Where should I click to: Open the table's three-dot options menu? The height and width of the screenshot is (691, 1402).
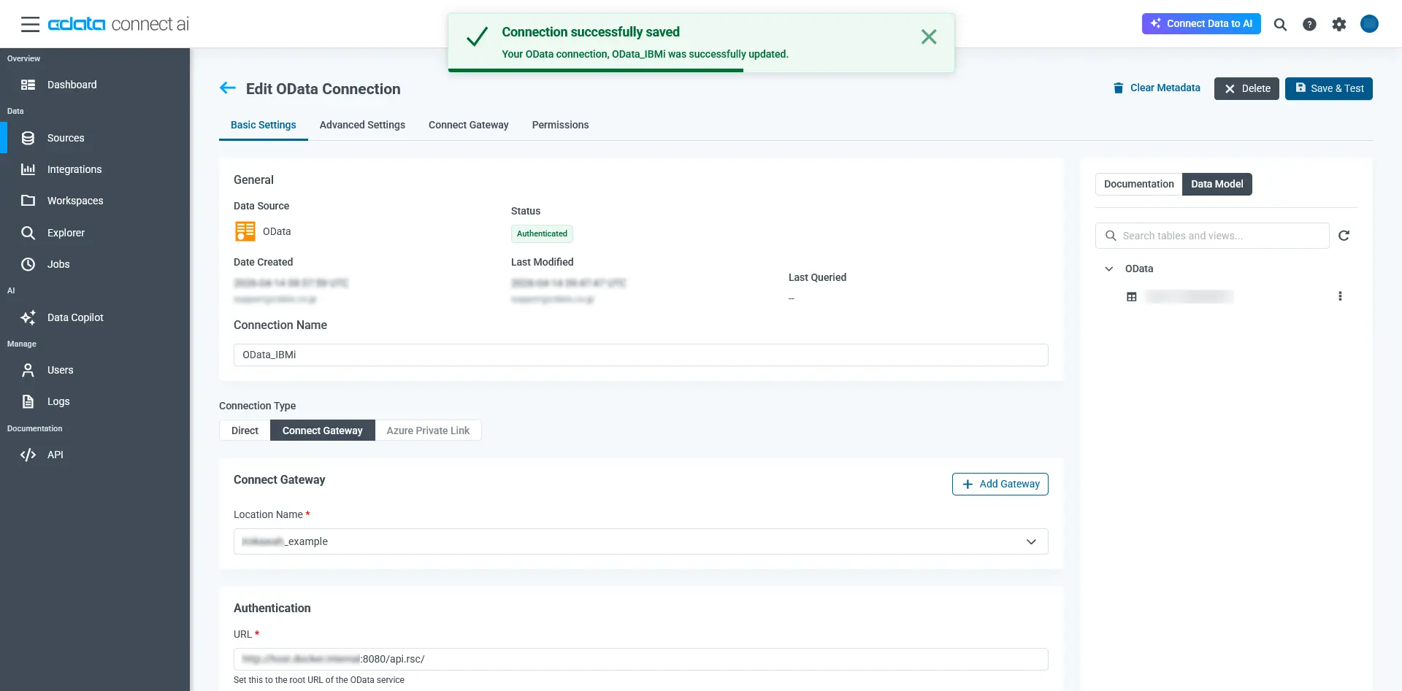[1340, 296]
